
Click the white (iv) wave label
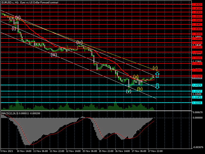point(79,42)
